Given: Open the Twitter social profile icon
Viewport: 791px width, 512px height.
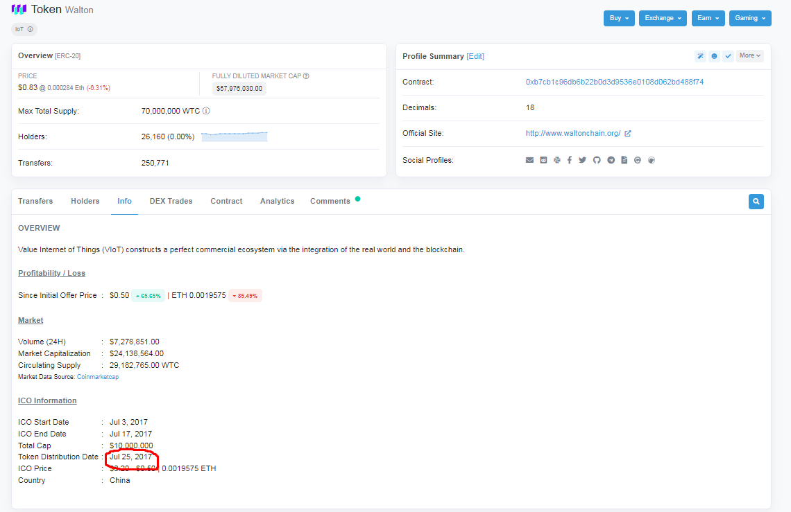Looking at the screenshot, I should pos(583,160).
